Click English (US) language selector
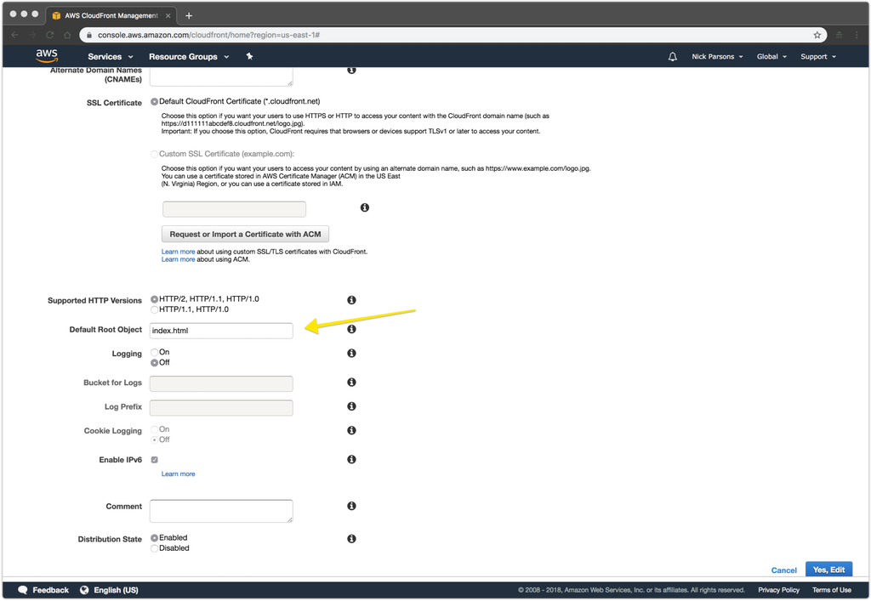This screenshot has width=871, height=601. pyautogui.click(x=116, y=590)
